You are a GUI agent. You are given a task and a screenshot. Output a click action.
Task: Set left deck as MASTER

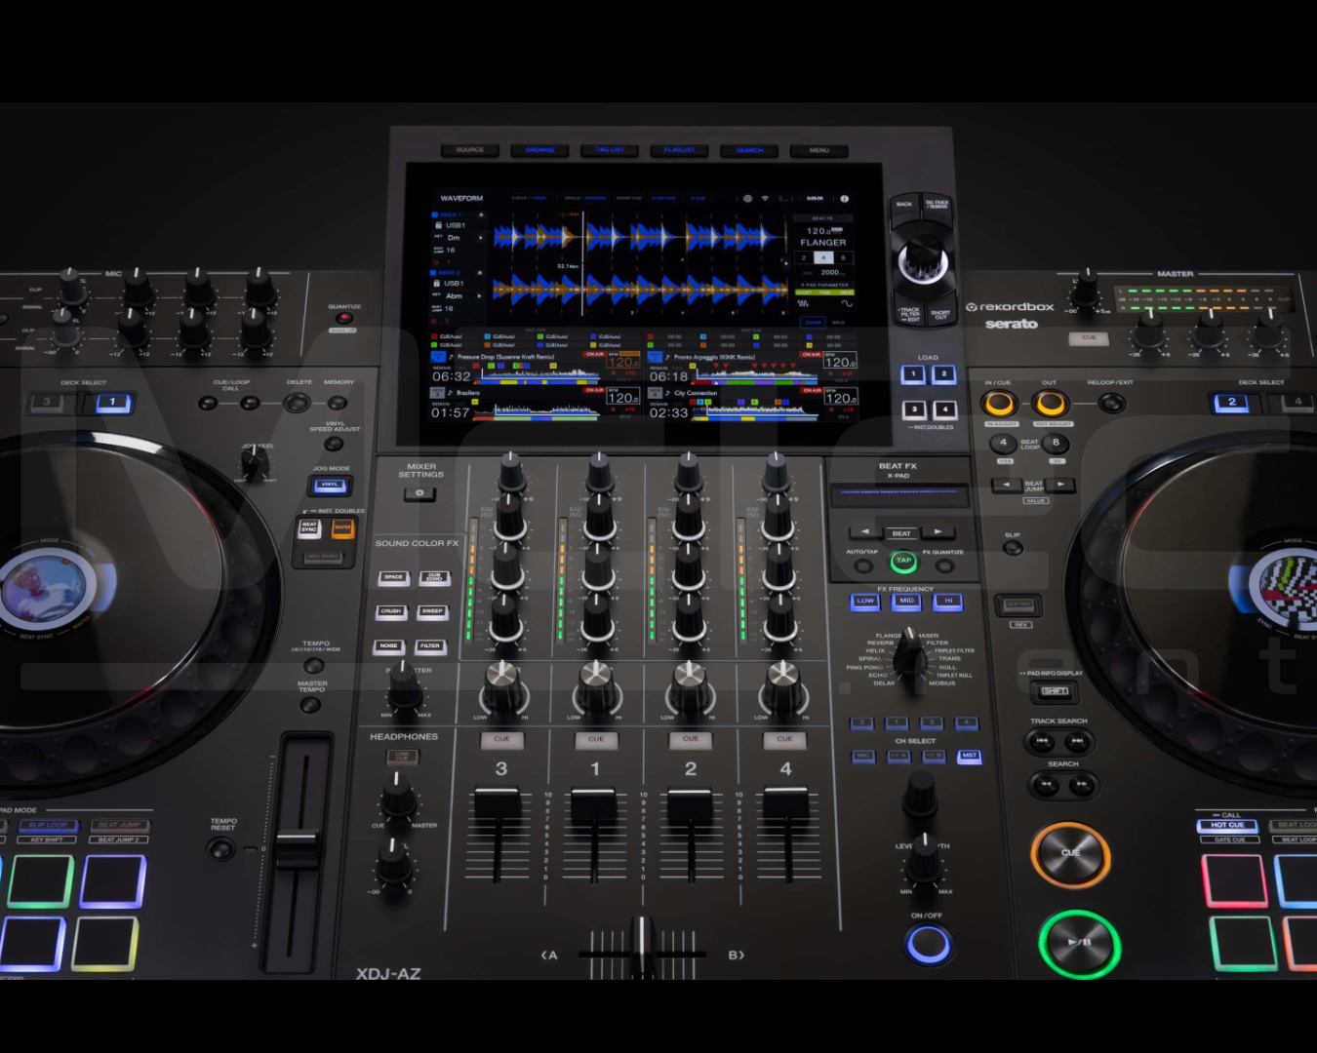[342, 527]
